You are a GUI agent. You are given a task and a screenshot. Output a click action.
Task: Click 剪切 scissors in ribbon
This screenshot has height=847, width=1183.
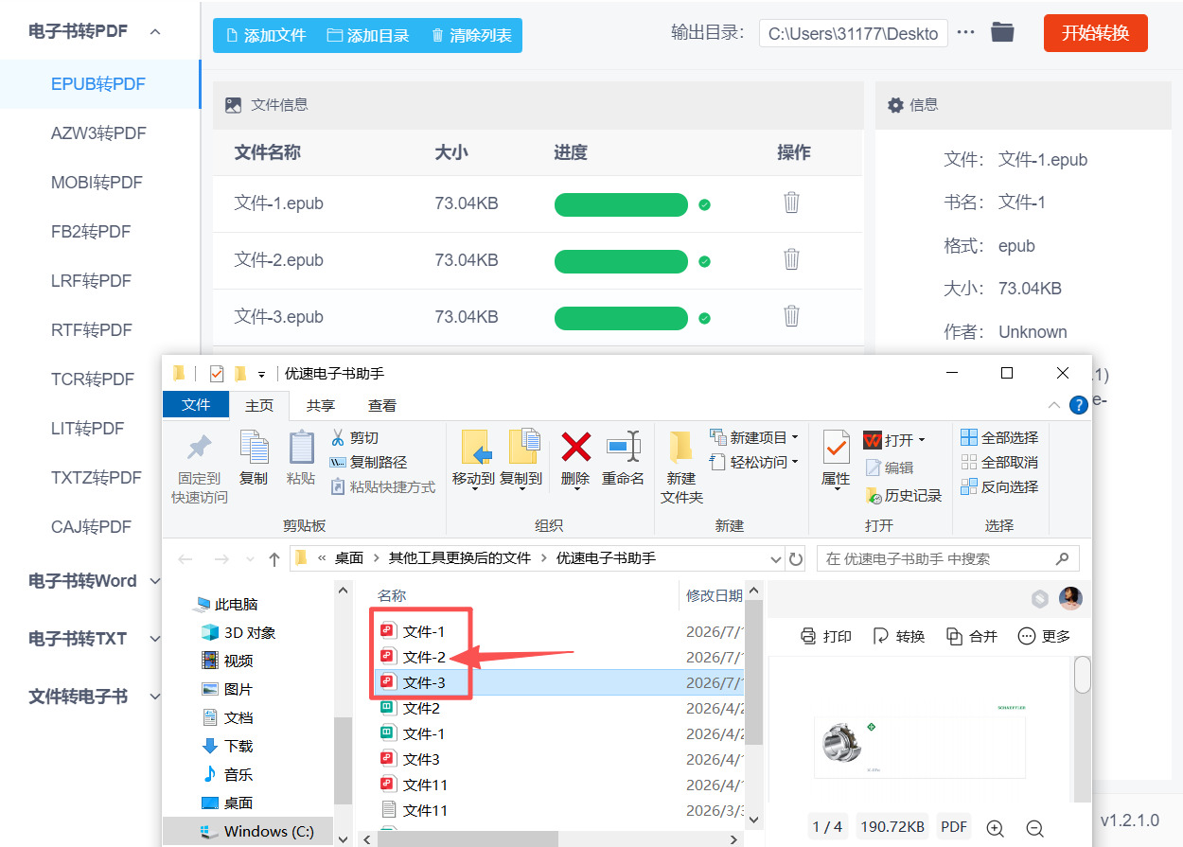pos(354,437)
